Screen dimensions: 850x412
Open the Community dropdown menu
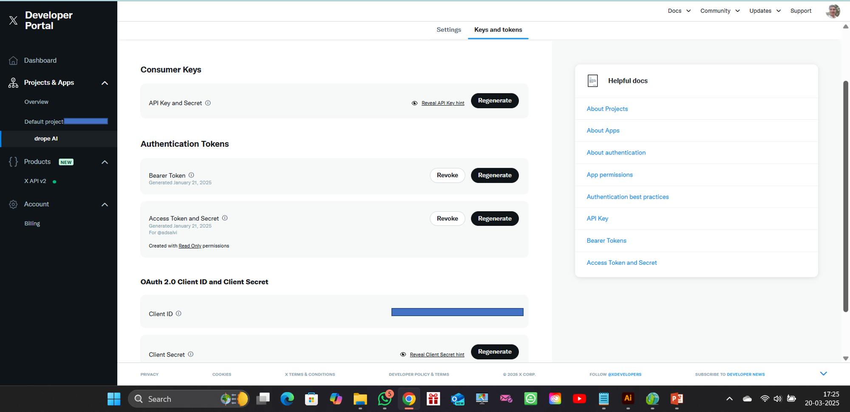click(720, 11)
